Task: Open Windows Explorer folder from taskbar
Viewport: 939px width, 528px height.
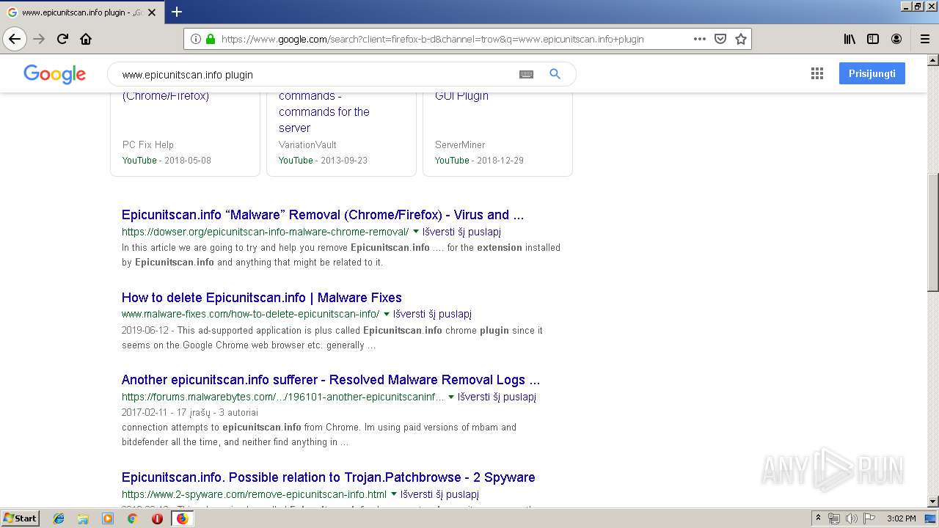Action: [83, 518]
